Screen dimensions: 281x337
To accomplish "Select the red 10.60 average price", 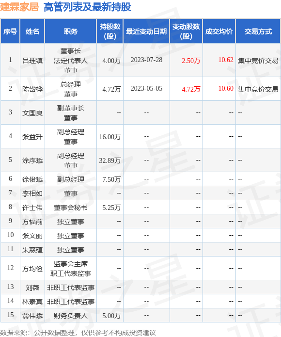I will (x=226, y=88).
